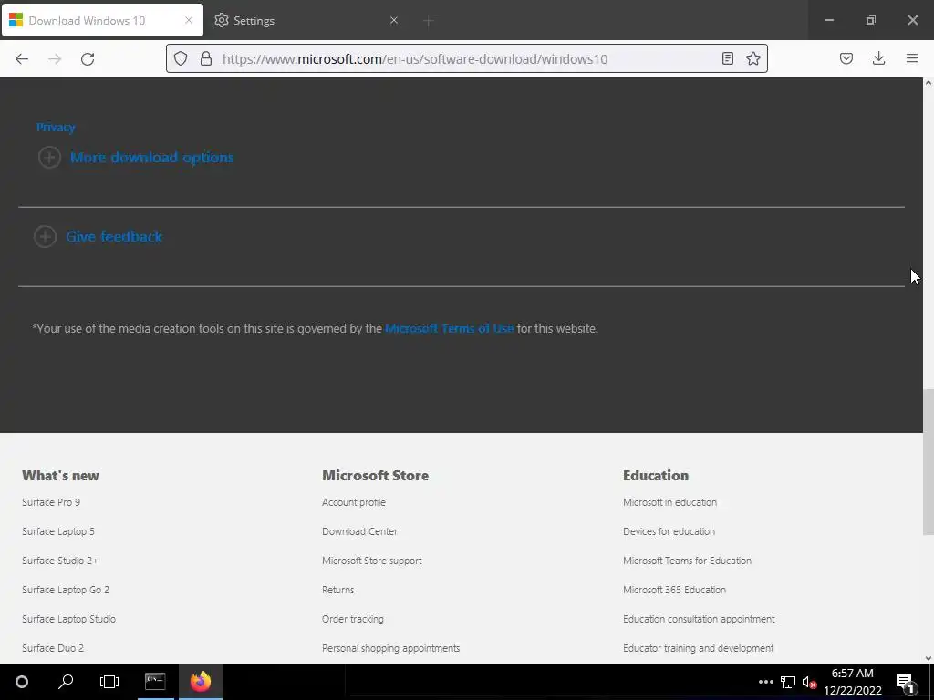Open Microsoft Terms of Use link
This screenshot has width=934, height=700.
coord(449,328)
